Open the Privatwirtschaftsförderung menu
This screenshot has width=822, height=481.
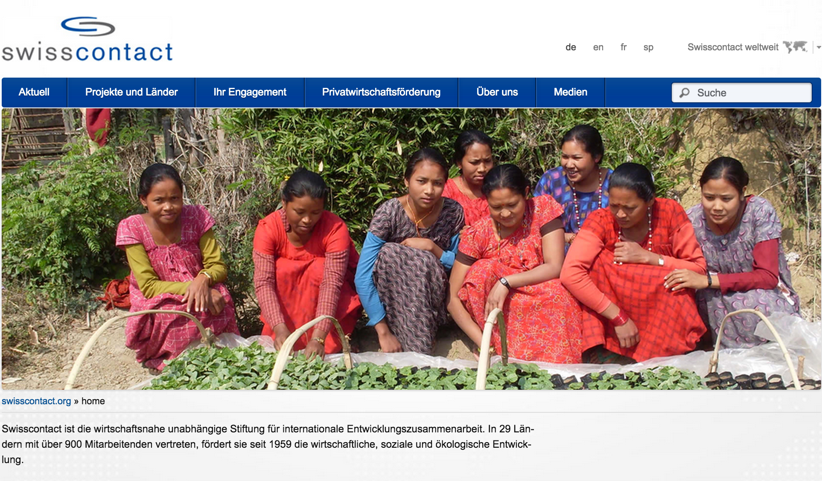381,92
